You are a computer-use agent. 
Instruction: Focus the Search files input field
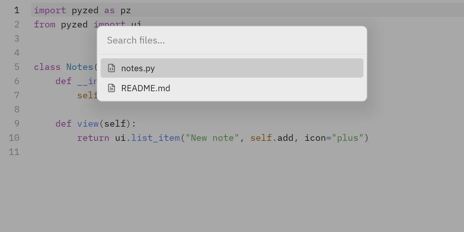click(232, 40)
